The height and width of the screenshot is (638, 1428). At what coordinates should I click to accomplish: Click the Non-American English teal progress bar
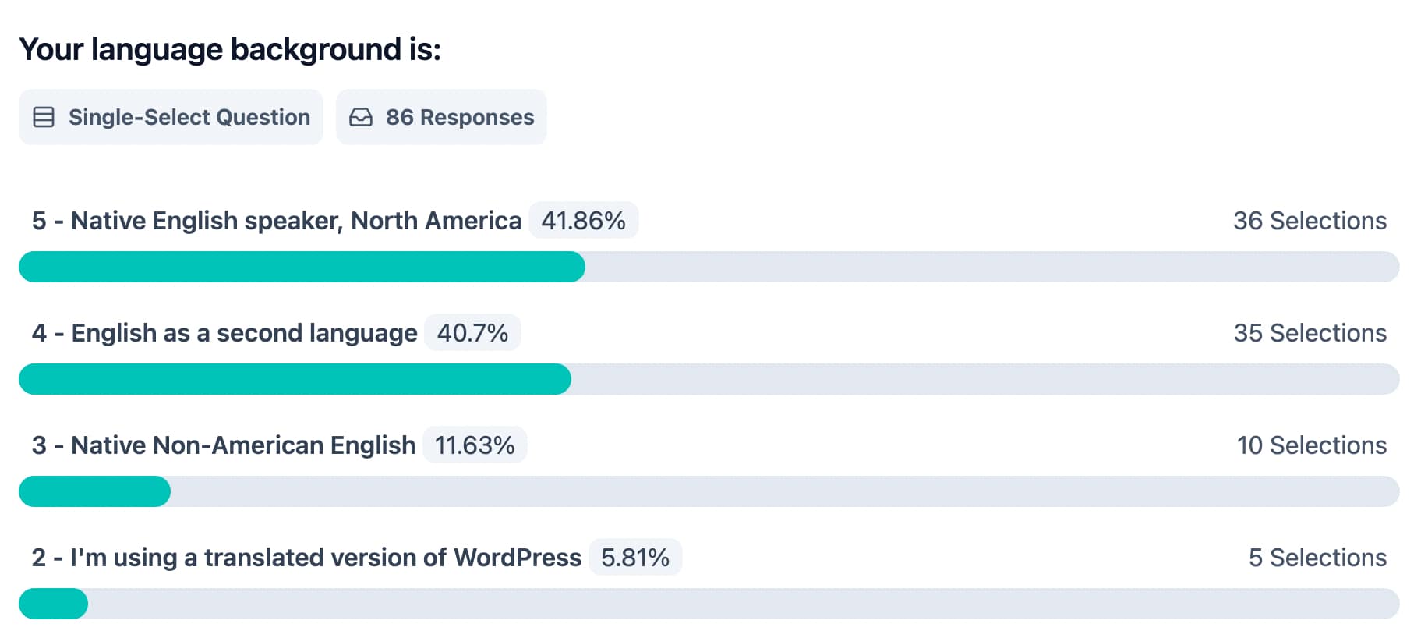[94, 491]
